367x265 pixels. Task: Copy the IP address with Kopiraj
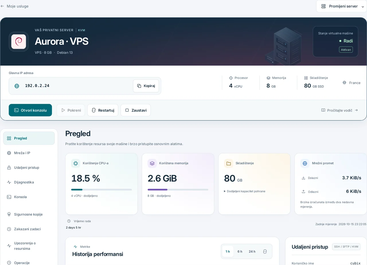pos(146,86)
